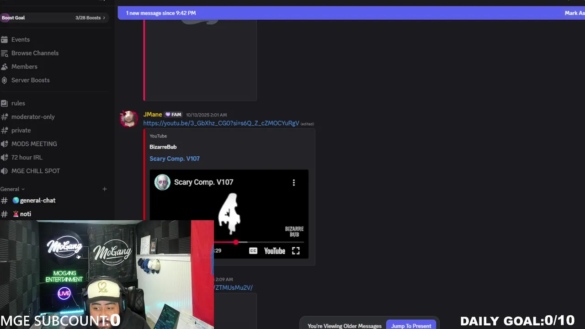Click the FAM role tag beside JMane
Viewport: 585px width, 329px height.
[173, 115]
